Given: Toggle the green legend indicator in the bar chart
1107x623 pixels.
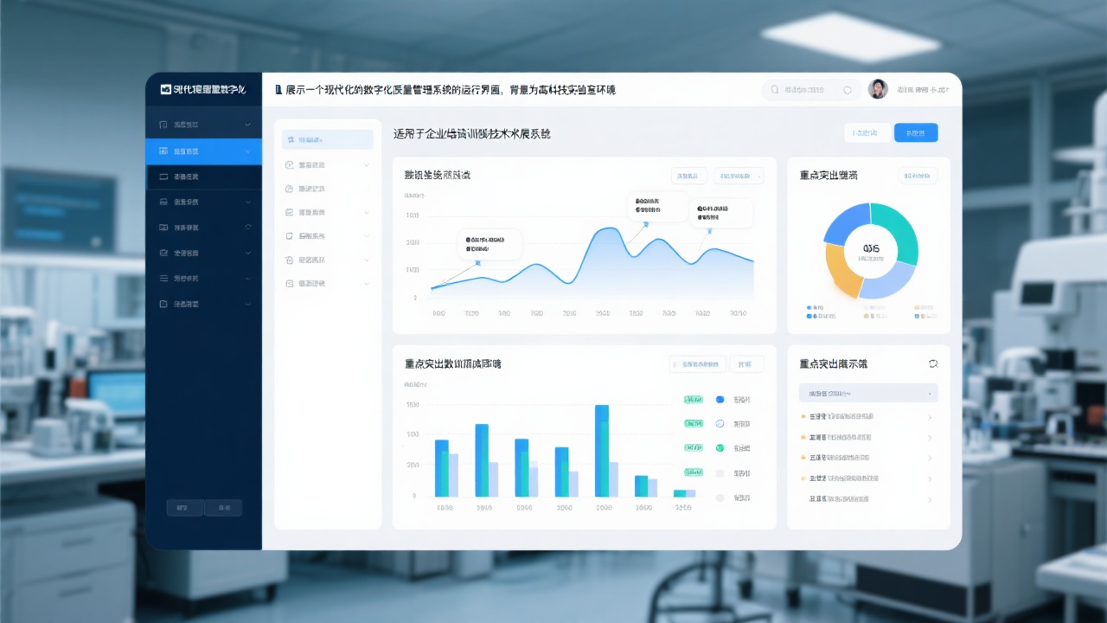Looking at the screenshot, I should (x=720, y=447).
